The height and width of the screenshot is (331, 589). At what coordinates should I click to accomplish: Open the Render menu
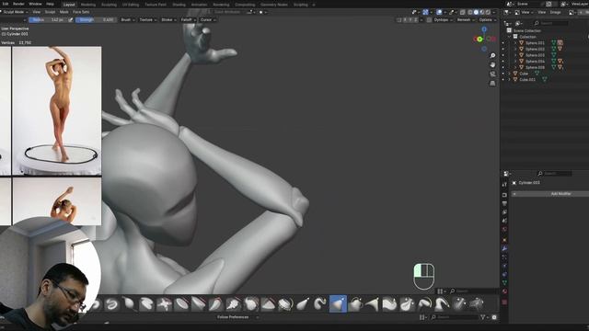point(18,4)
